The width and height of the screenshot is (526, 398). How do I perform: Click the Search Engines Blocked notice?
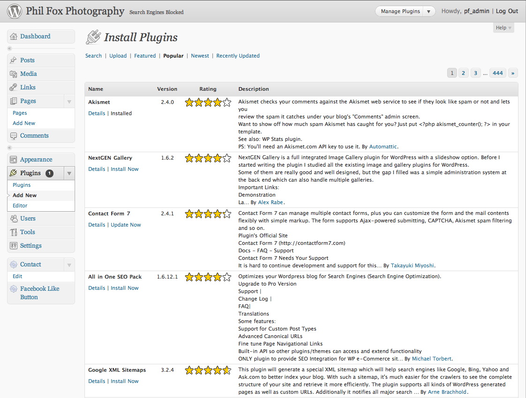click(x=156, y=12)
